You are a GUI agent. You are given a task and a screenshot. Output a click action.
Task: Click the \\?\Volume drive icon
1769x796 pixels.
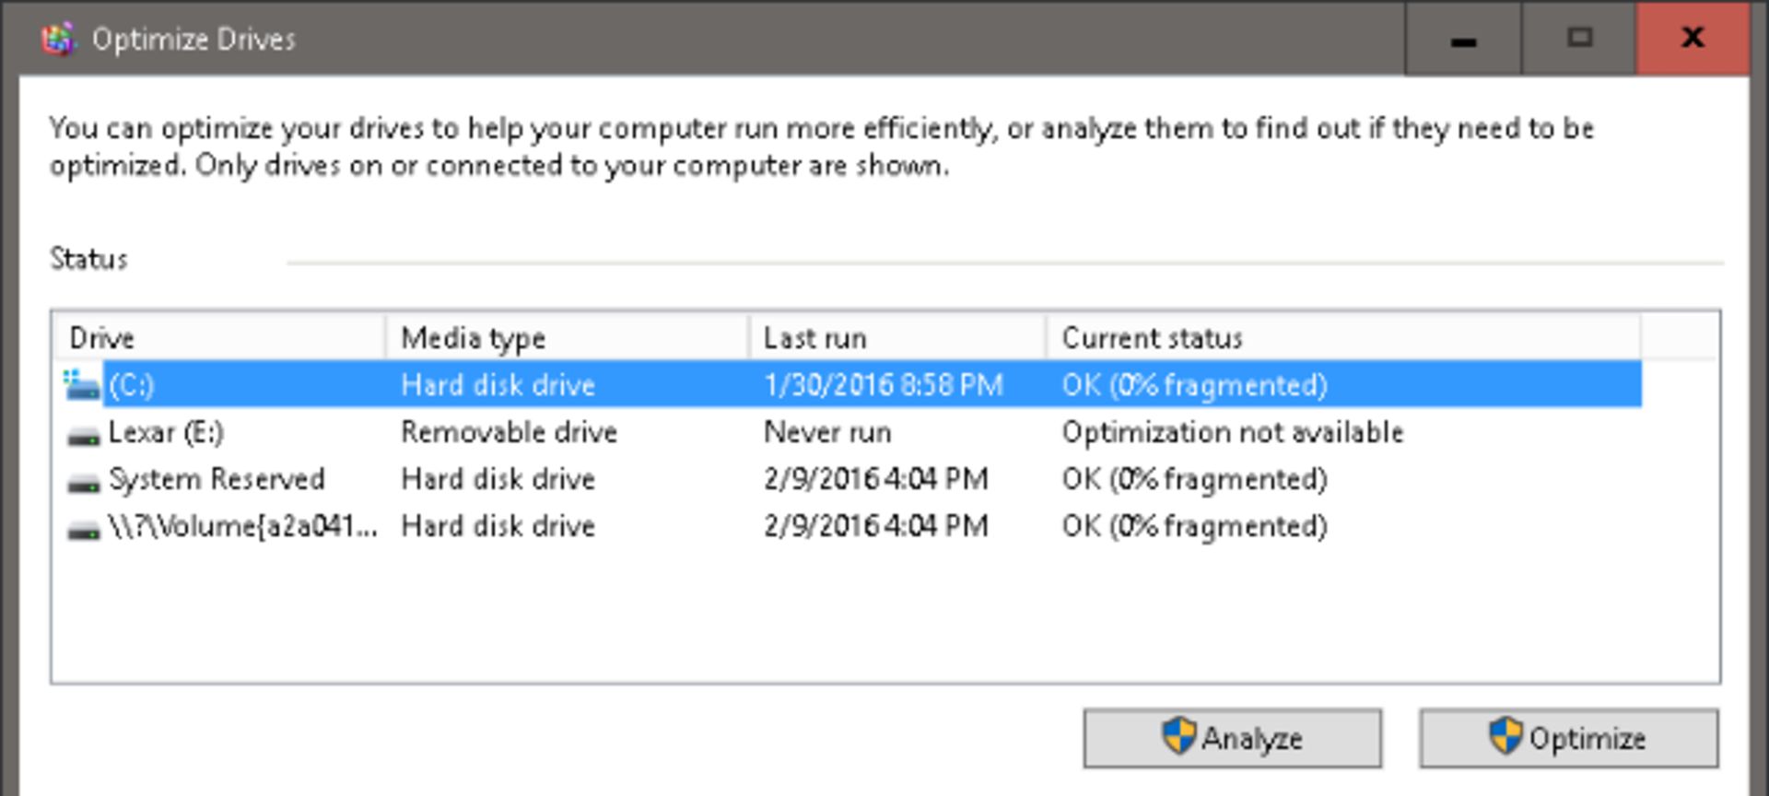coord(84,528)
